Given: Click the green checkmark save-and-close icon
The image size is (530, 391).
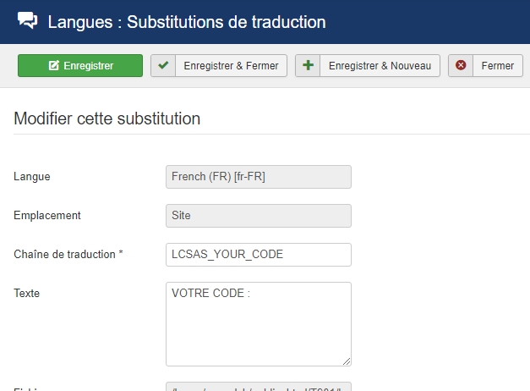Looking at the screenshot, I should pos(163,66).
